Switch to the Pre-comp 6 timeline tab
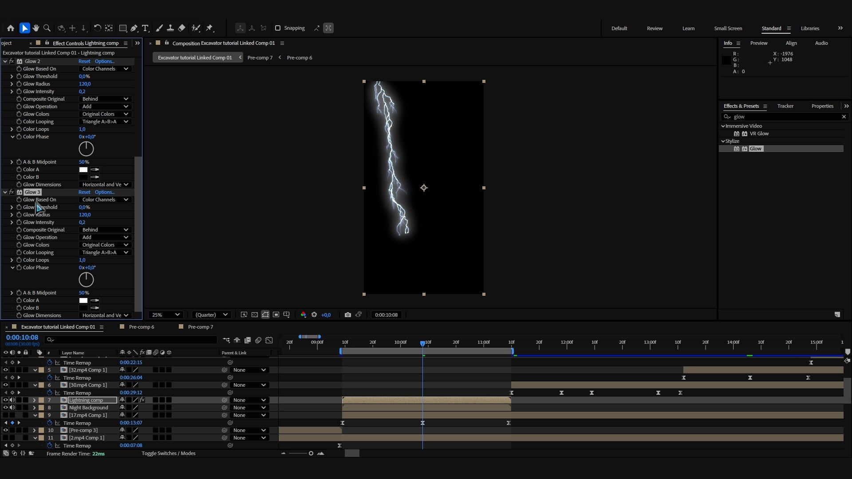852x479 pixels. point(142,327)
